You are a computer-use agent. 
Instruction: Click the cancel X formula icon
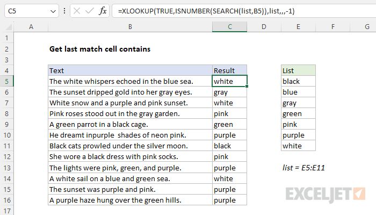(77, 11)
